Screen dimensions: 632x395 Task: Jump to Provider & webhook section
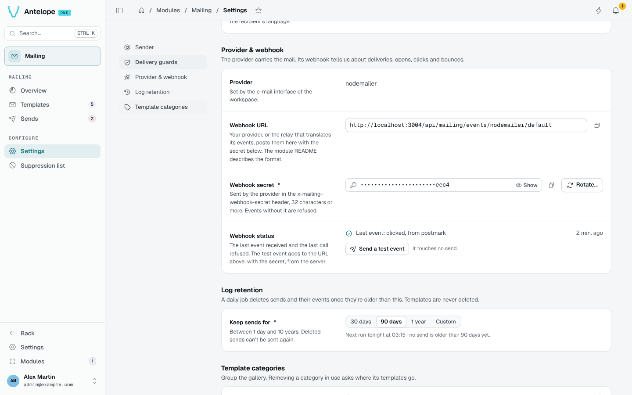tap(163, 77)
